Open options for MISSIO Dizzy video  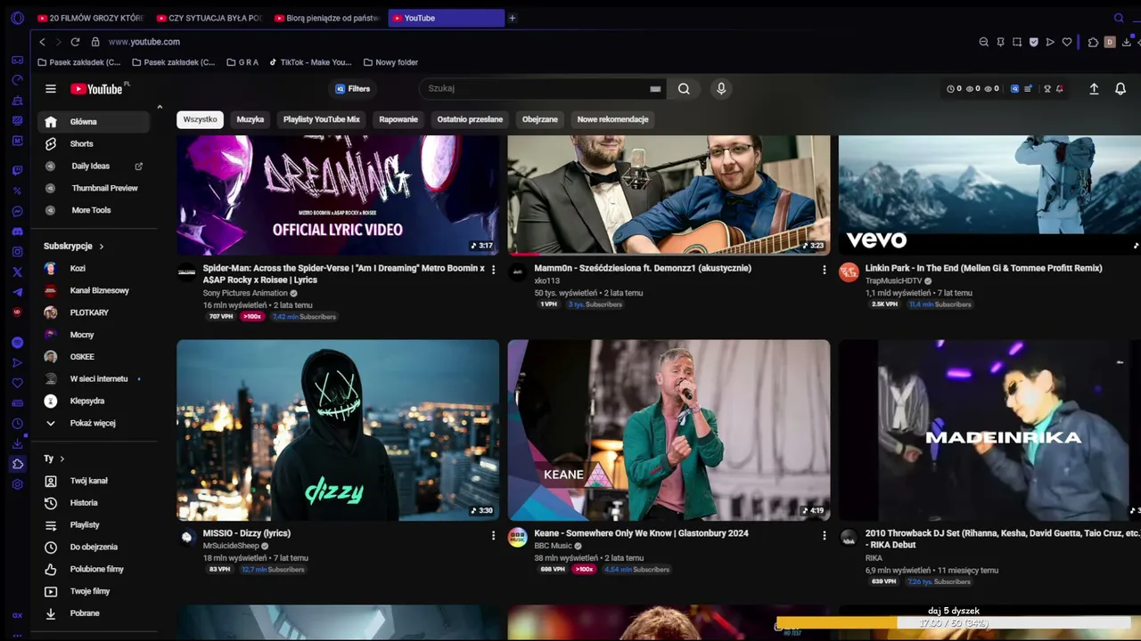(x=493, y=535)
